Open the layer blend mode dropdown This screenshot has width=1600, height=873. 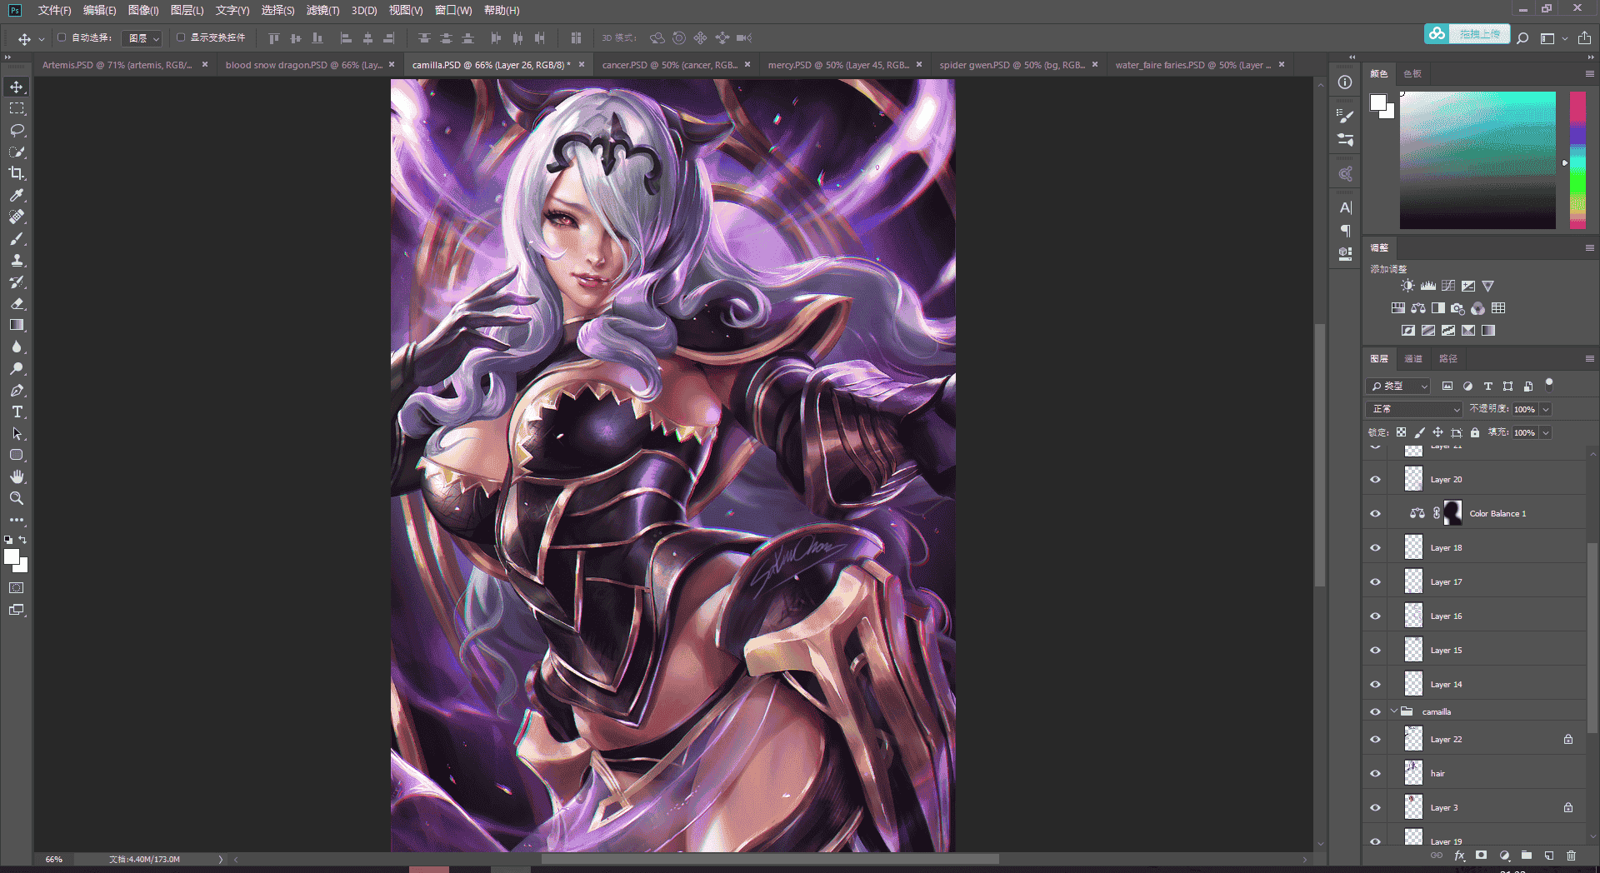tap(1414, 409)
